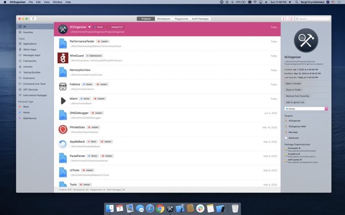Select the blue Home personal tag
The height and width of the screenshot is (215, 345).
tap(35, 112)
